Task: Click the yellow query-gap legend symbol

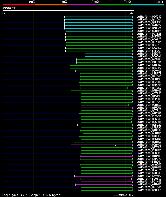Action: [21, 195]
